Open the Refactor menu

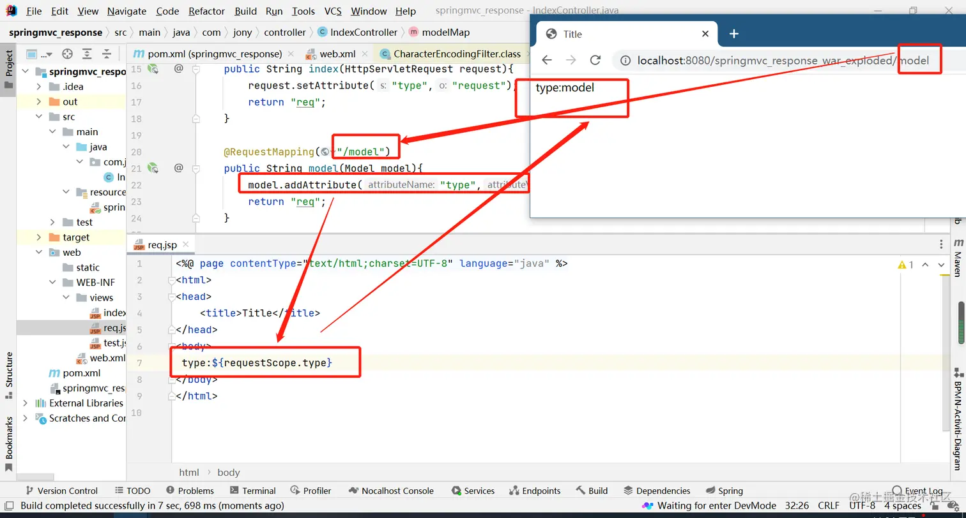click(x=207, y=11)
